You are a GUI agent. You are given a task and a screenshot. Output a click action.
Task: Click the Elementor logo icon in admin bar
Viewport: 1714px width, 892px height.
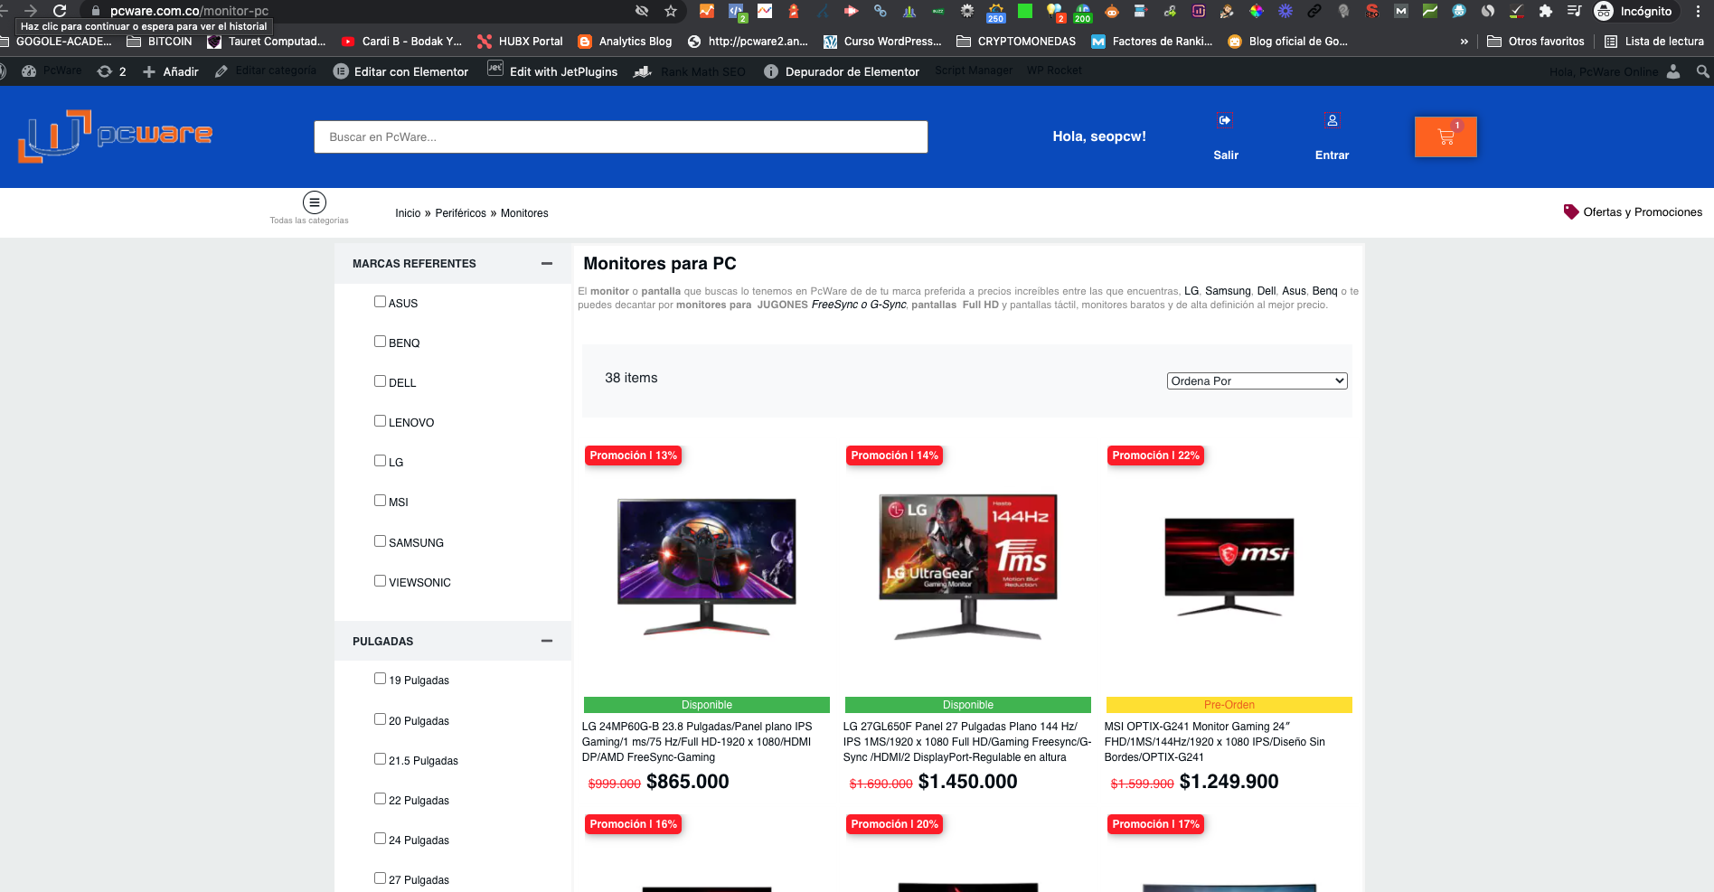click(341, 71)
